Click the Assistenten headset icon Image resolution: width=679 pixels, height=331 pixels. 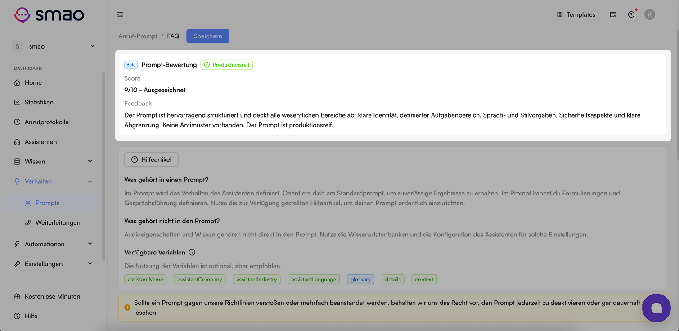(17, 142)
